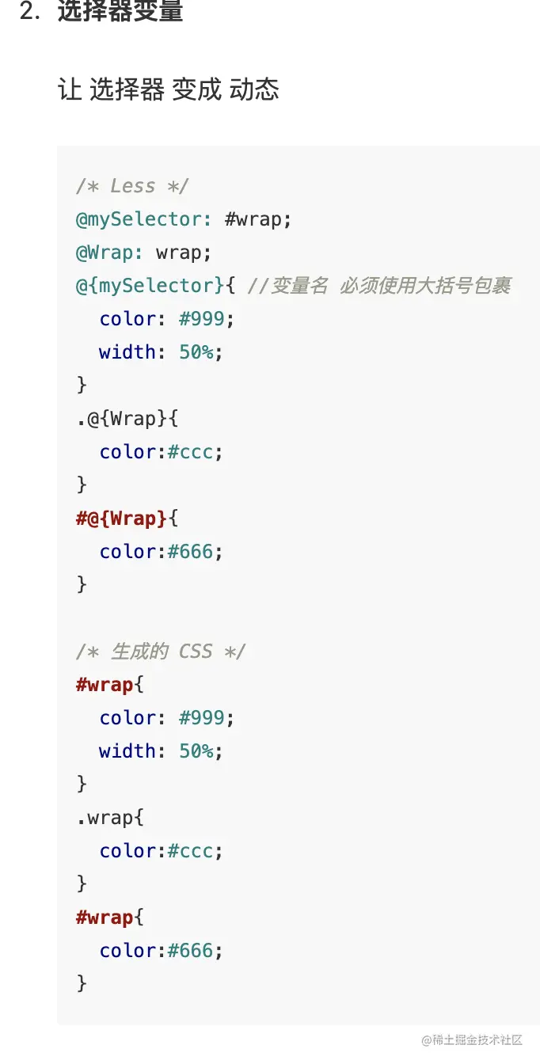Viewport: 540px width, 1064px height.
Task: Click the .wrap{ selector in generated CSS
Action: coord(110,818)
